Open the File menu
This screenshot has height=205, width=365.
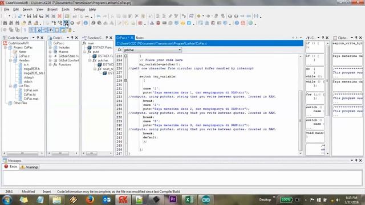[6, 9]
